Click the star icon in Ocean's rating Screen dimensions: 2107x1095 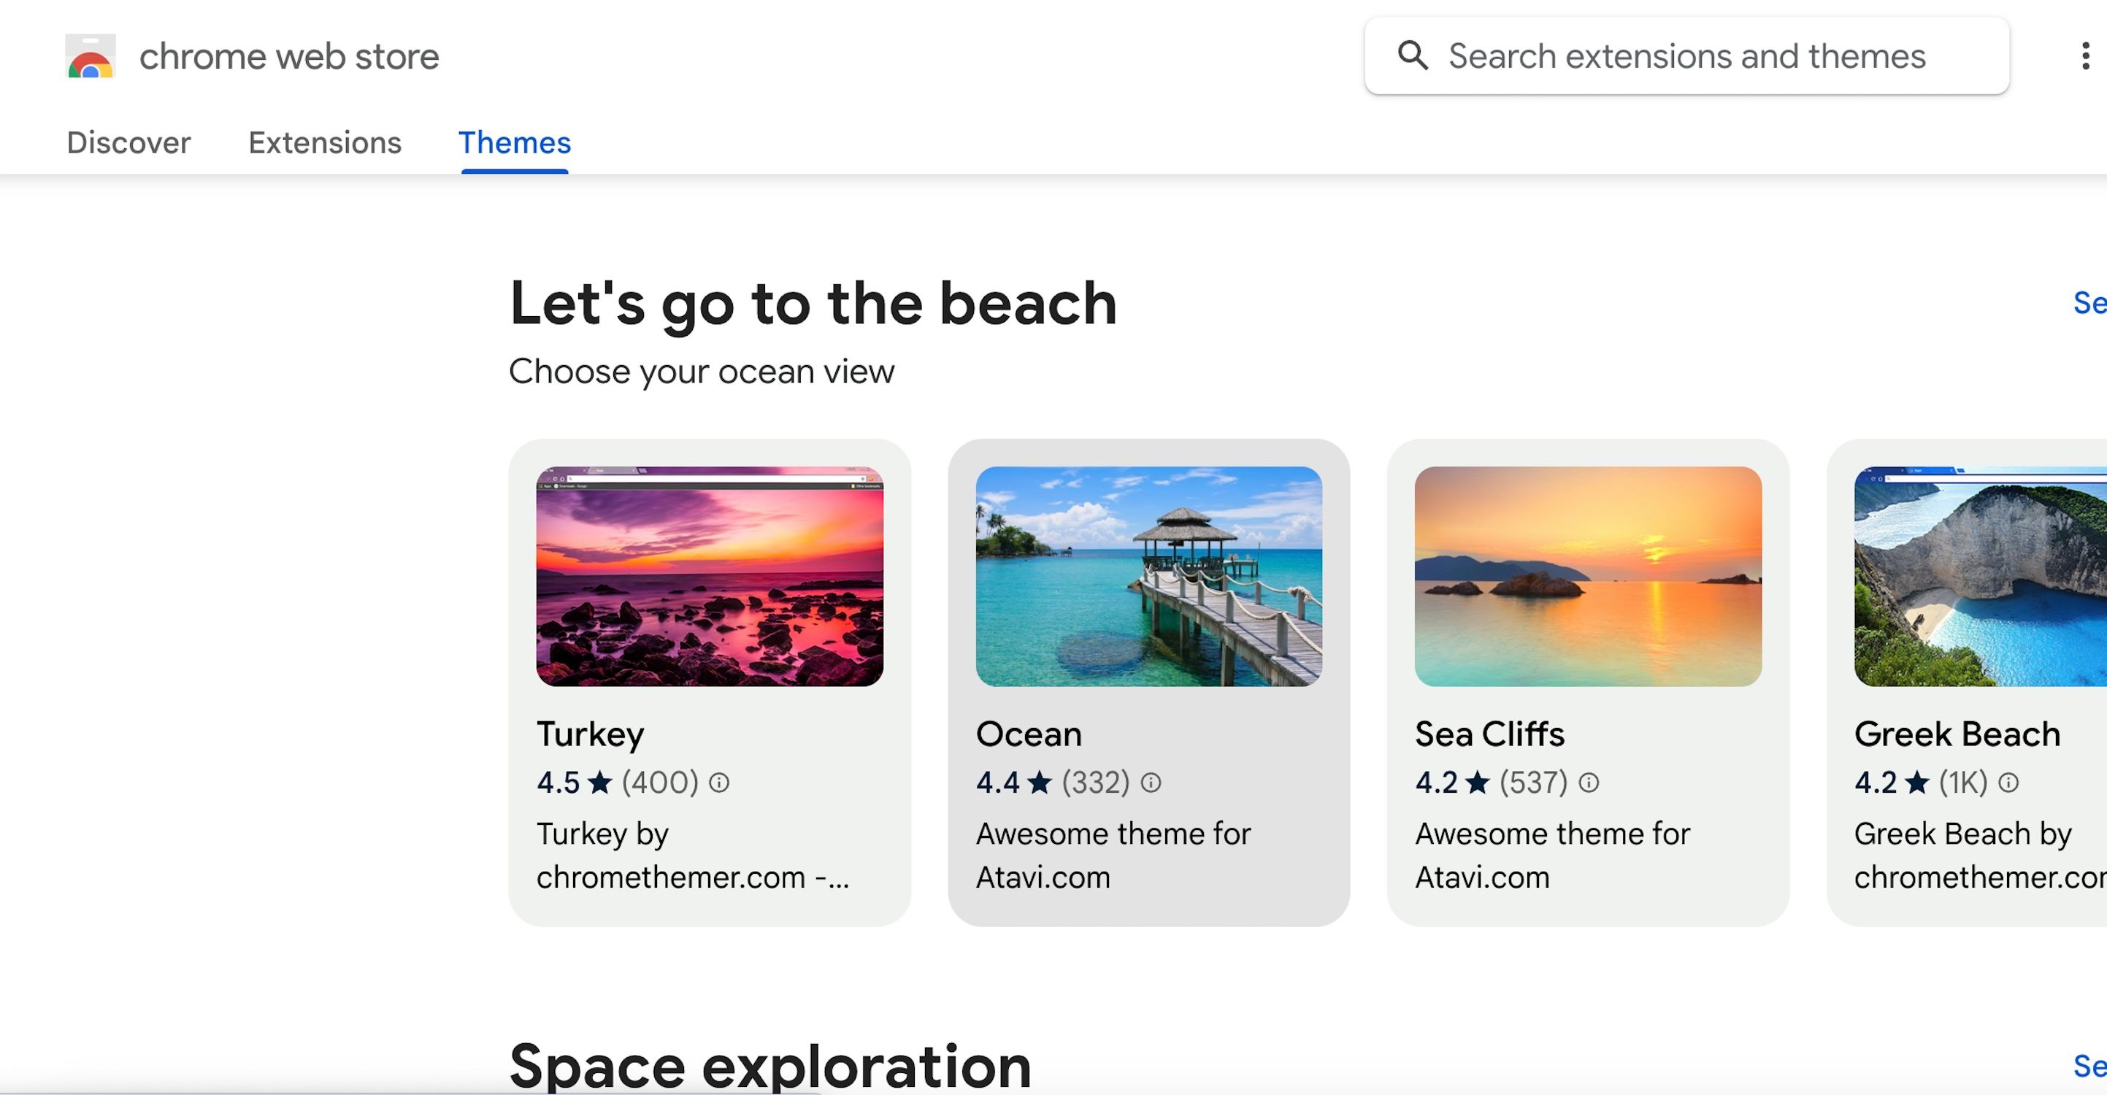tap(1040, 782)
